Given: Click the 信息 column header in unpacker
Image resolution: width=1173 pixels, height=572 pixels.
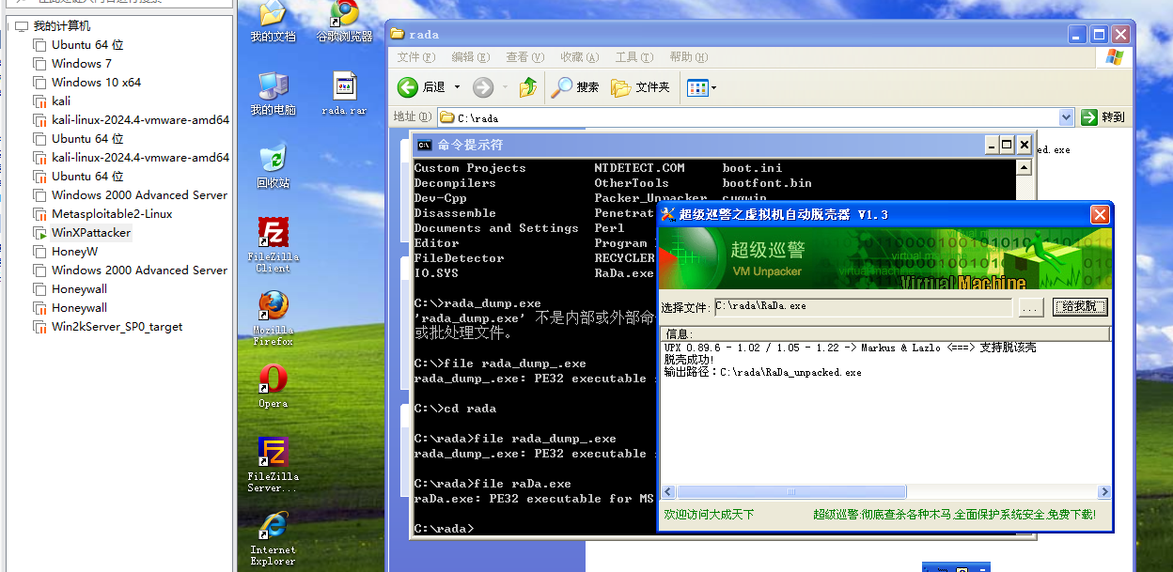Looking at the screenshot, I should [x=884, y=333].
